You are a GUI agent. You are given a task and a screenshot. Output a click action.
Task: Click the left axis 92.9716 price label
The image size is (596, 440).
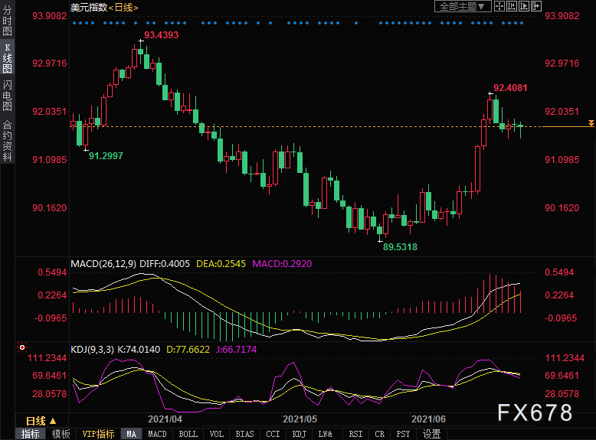click(50, 64)
